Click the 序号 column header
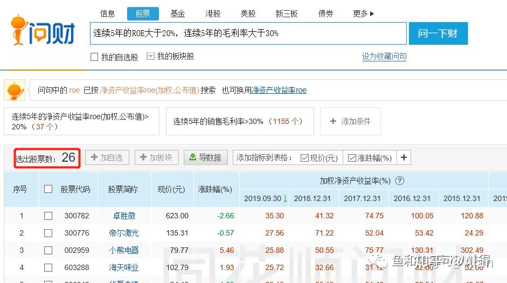 pyautogui.click(x=20, y=189)
